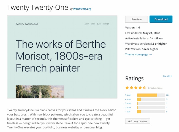Viewport: 179px width, 132px height.
Task: Open the WordPress.org author link
Action: coord(82,9)
